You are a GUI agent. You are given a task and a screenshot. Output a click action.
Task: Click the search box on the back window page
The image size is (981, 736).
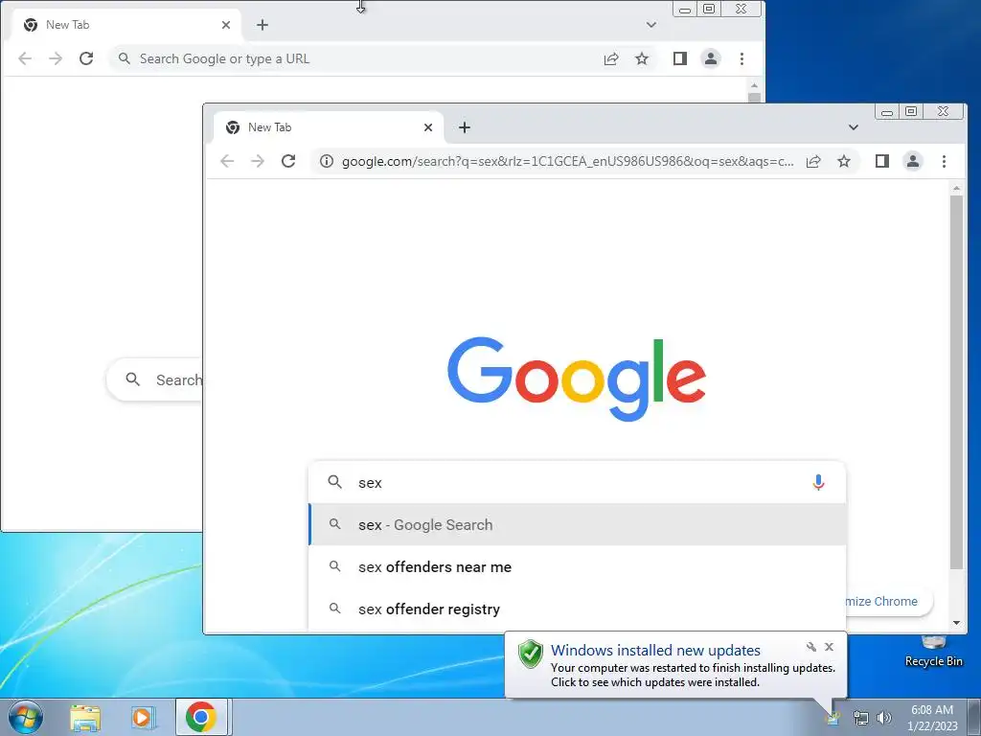pyautogui.click(x=154, y=379)
